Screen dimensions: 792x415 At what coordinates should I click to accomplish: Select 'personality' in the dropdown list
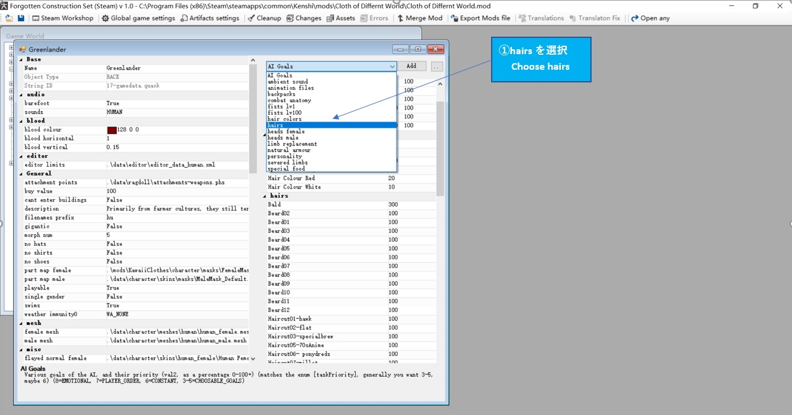(332, 156)
